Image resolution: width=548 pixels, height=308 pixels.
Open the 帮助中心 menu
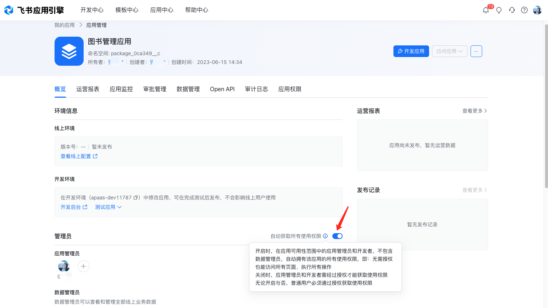click(x=197, y=10)
